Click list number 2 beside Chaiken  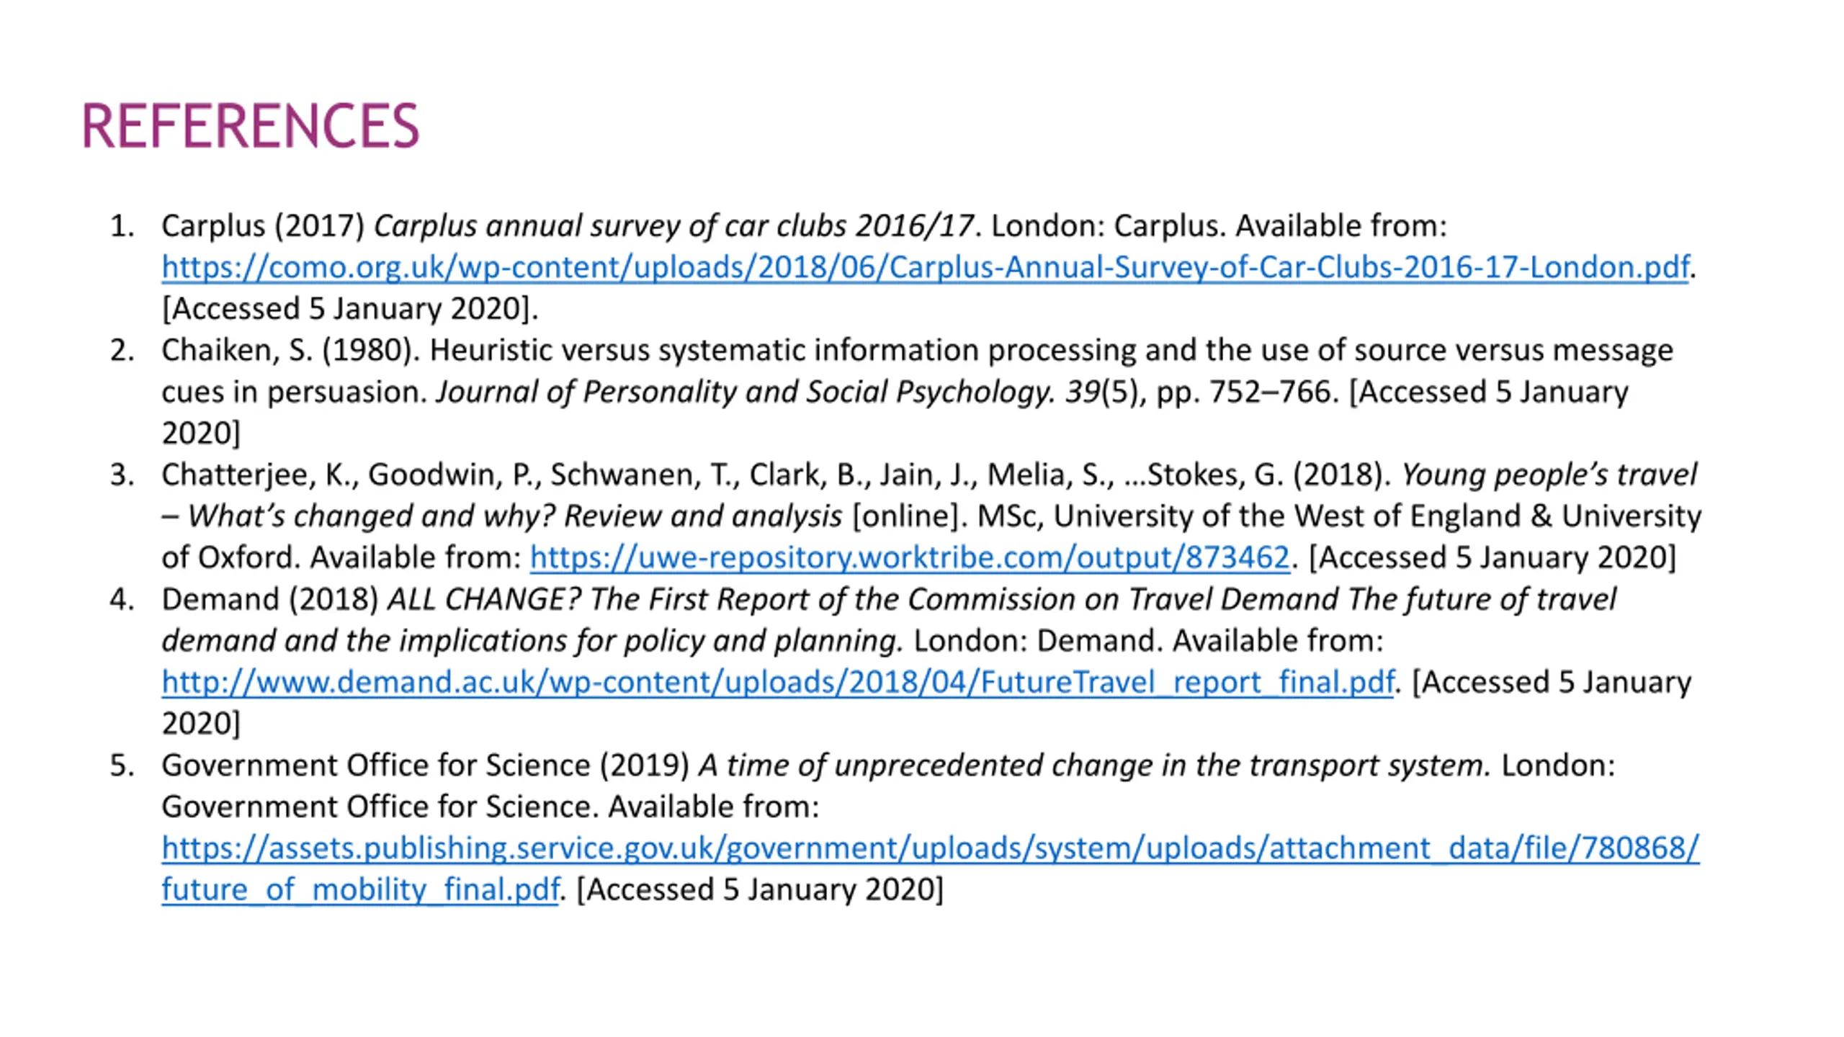tap(122, 350)
